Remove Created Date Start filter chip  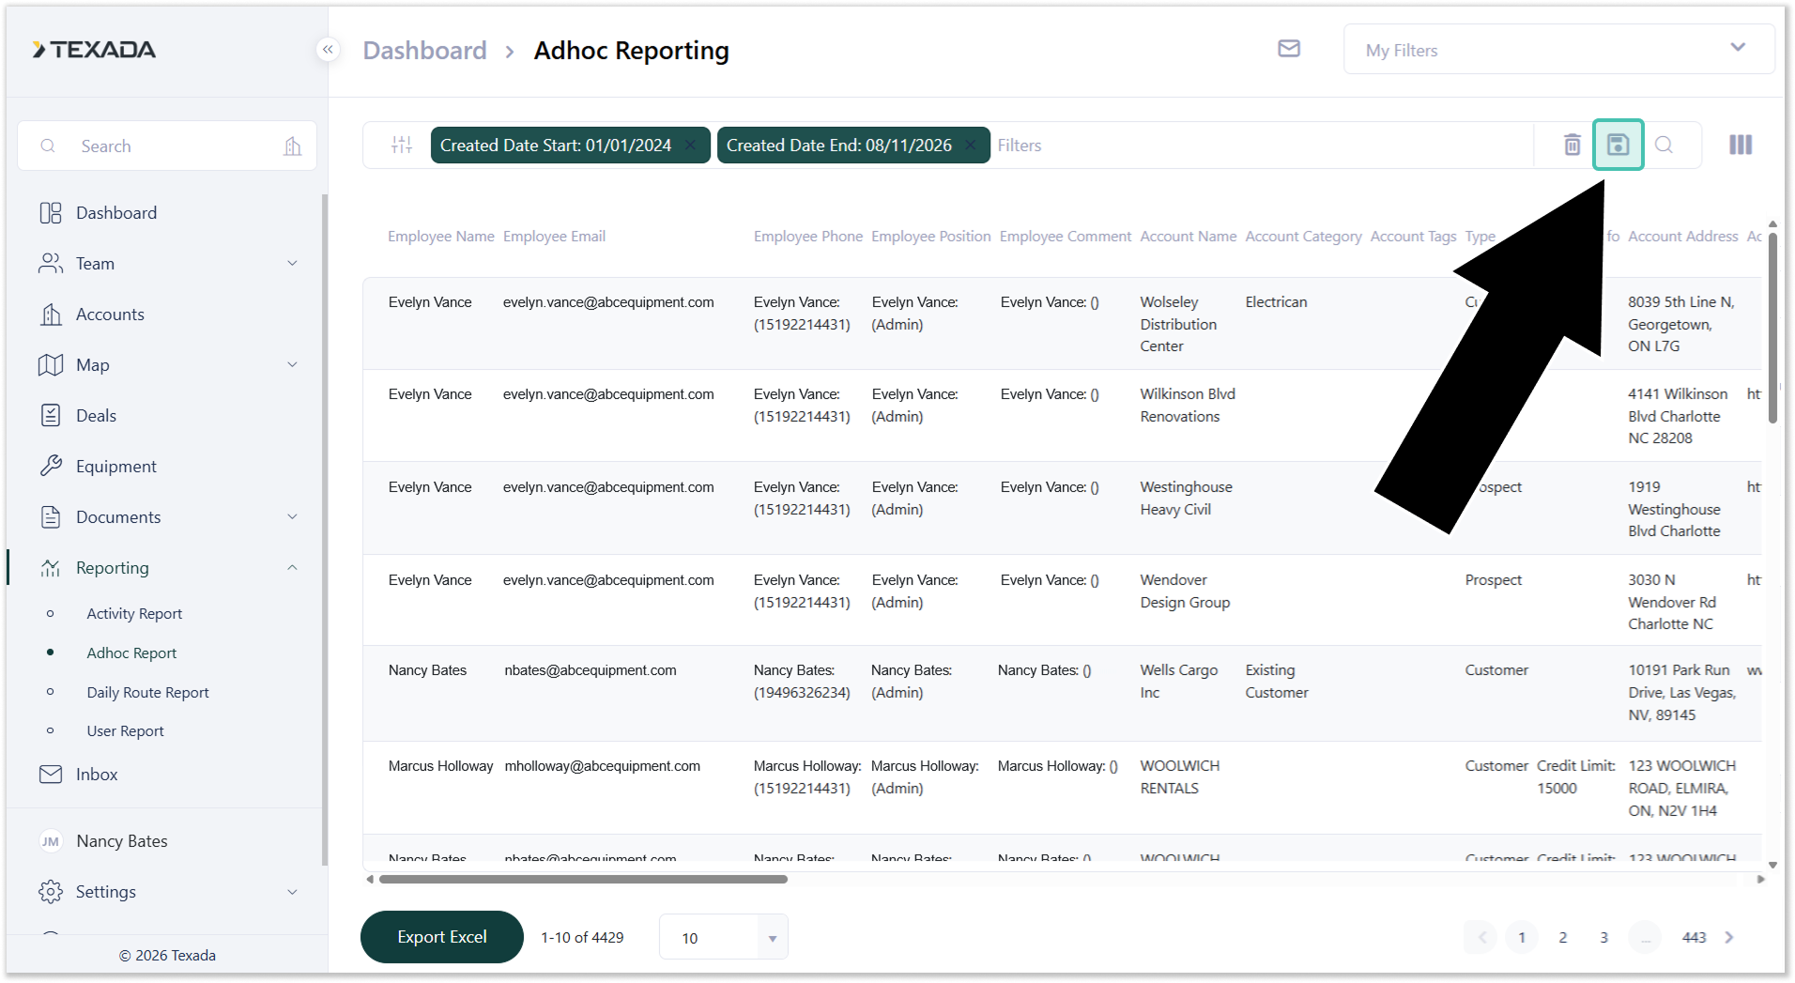coord(690,145)
